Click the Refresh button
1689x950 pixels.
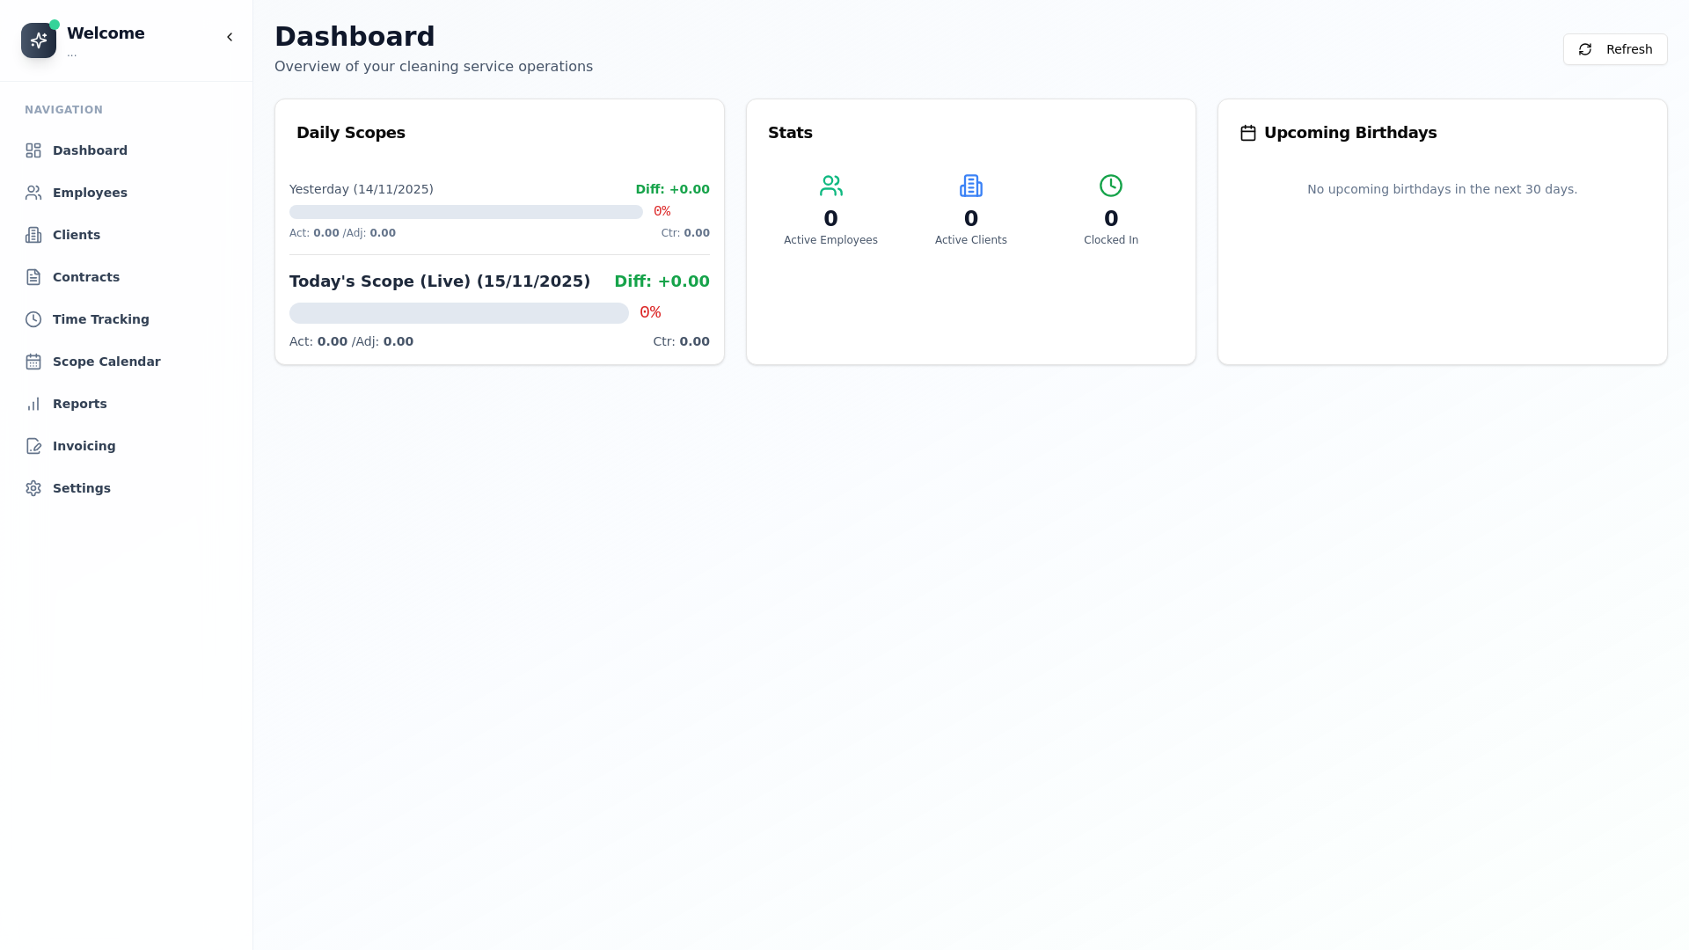click(1615, 49)
